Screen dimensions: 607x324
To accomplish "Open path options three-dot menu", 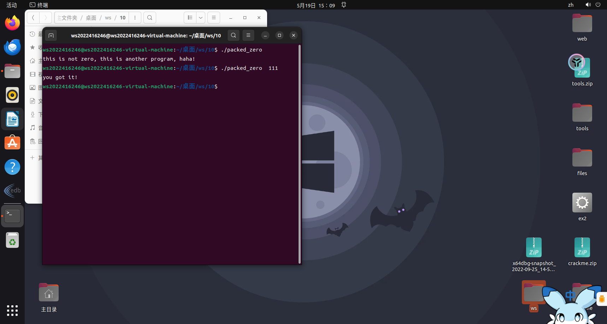I will pos(135,18).
